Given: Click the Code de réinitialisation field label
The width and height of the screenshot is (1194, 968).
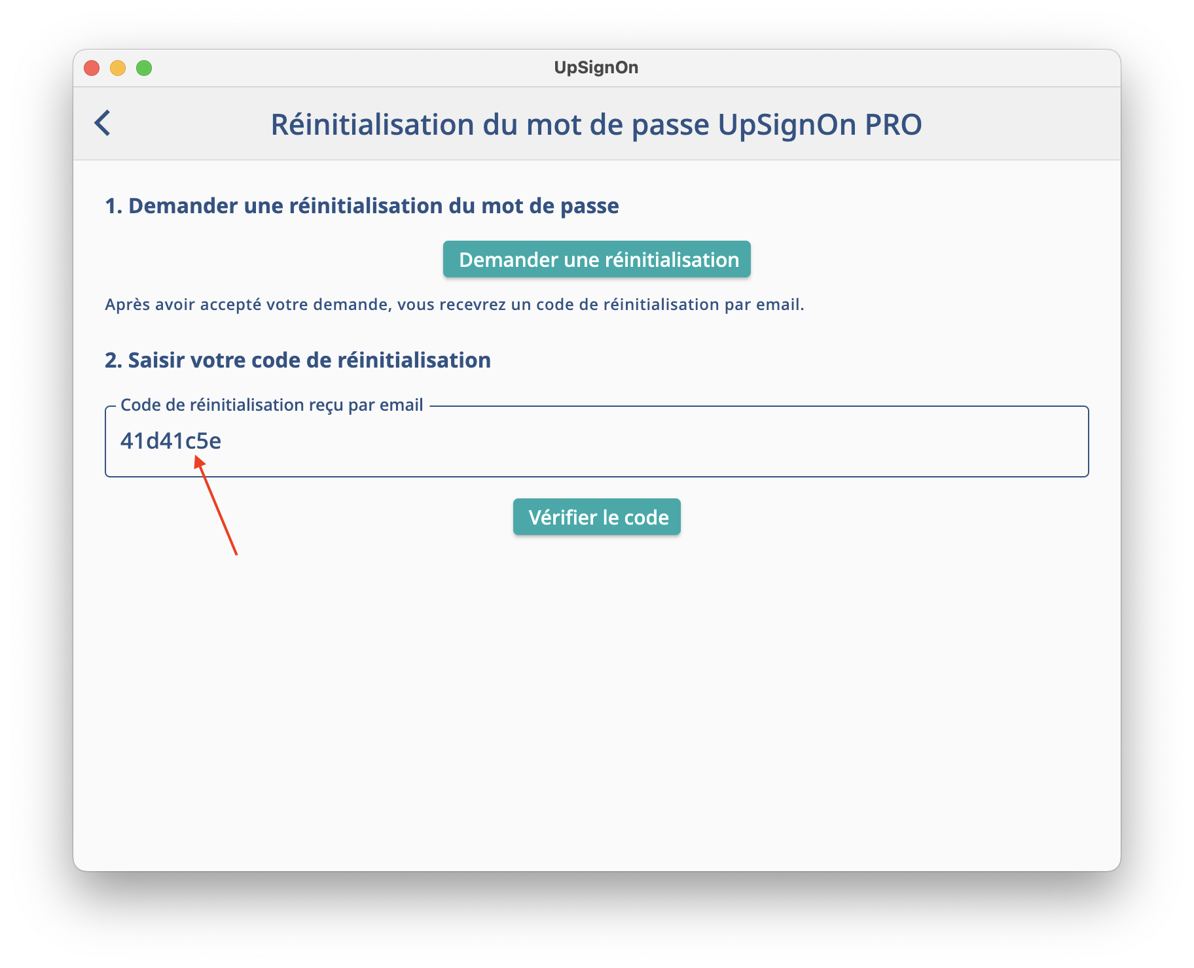Looking at the screenshot, I should coord(272,405).
